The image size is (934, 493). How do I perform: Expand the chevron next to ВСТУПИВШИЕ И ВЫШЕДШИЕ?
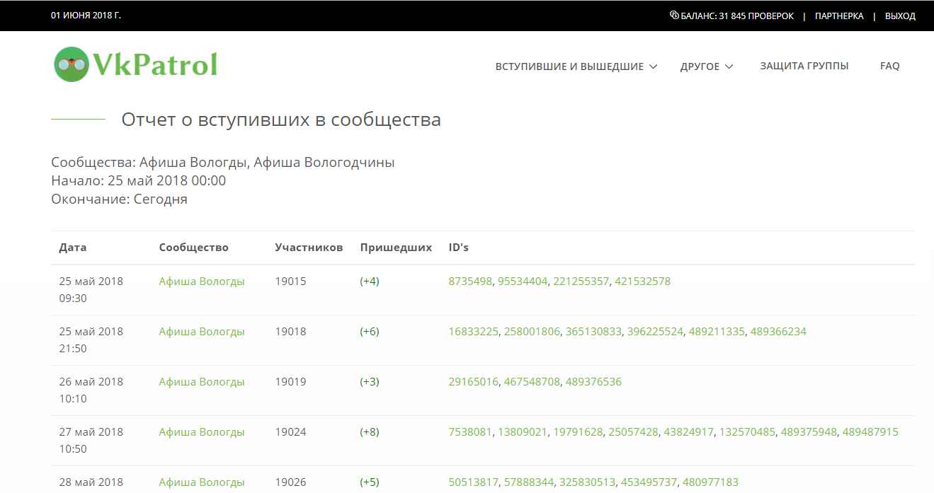pos(653,66)
